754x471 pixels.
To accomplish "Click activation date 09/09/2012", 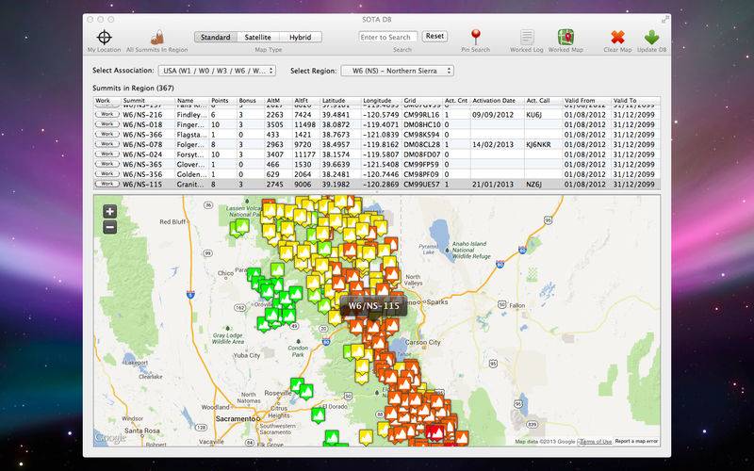I will click(494, 115).
